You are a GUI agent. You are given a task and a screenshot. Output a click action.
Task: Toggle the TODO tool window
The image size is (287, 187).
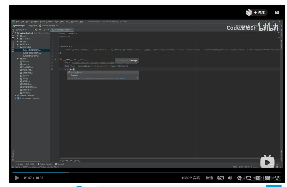pos(30,164)
